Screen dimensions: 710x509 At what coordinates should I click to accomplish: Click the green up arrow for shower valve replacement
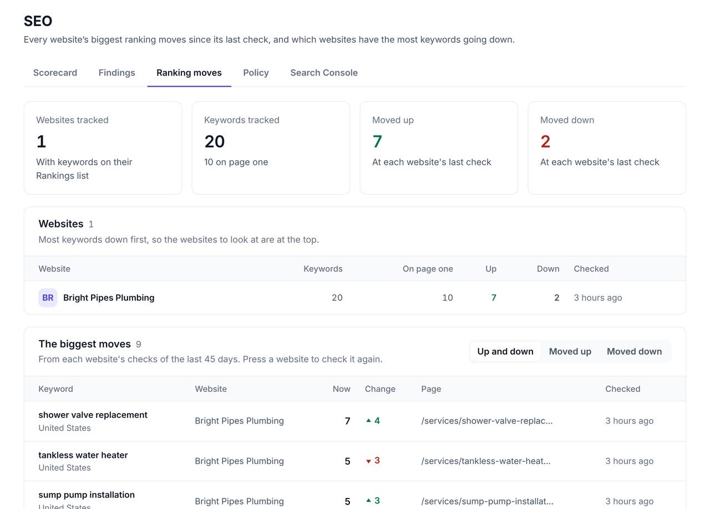point(368,421)
